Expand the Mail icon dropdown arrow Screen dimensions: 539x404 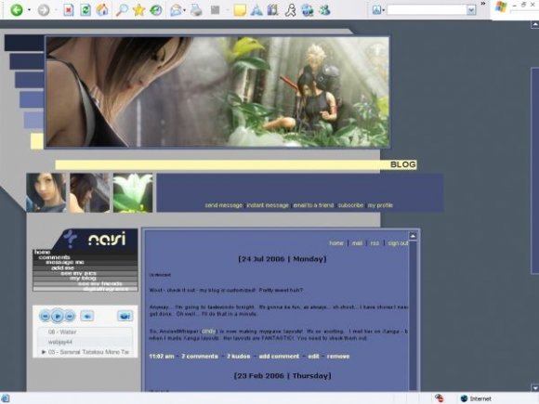click(x=185, y=10)
